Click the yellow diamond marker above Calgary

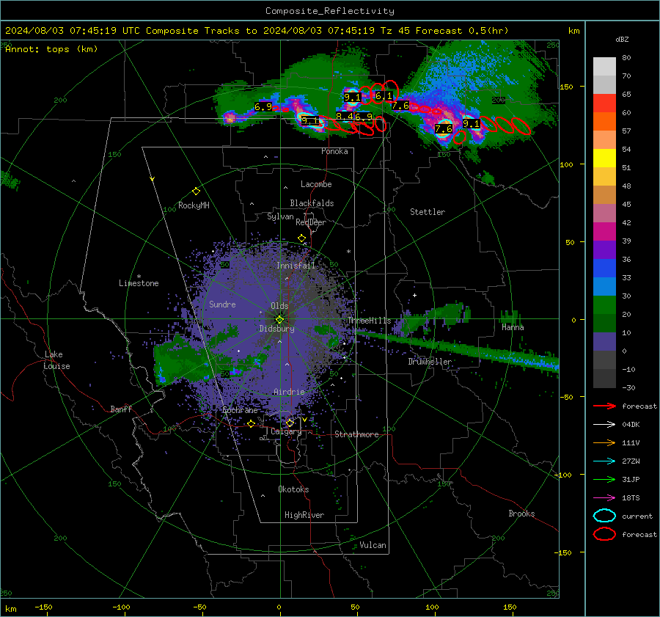click(x=290, y=423)
